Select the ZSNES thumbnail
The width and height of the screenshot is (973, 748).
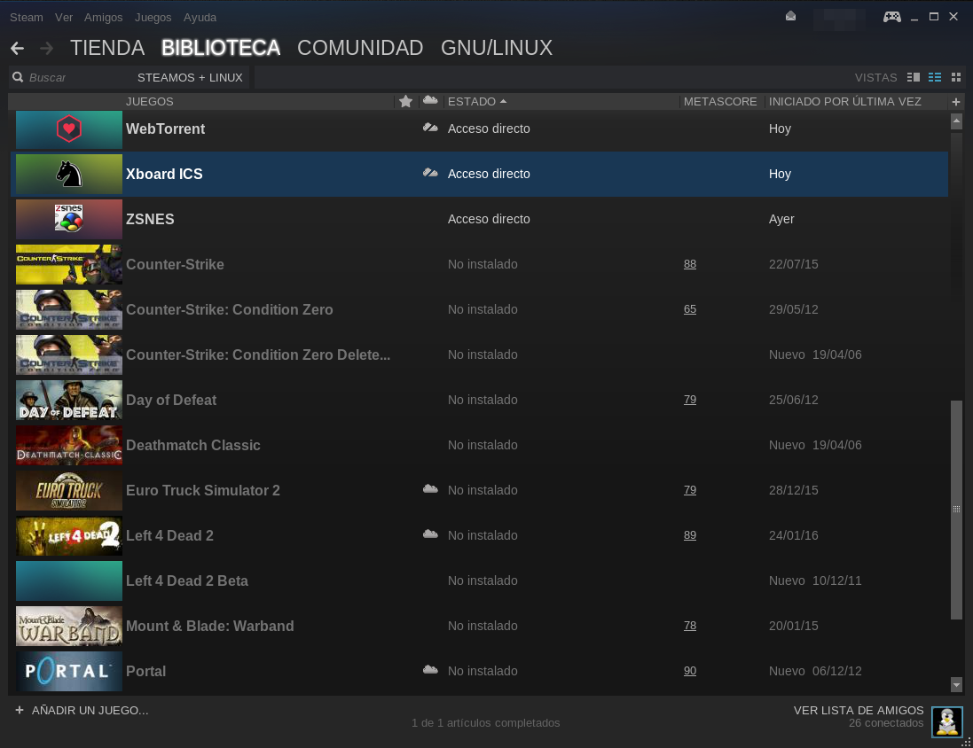69,220
